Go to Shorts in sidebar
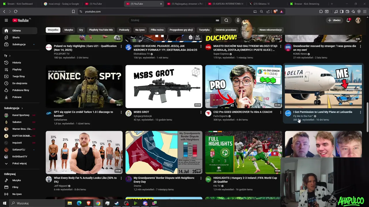The height and width of the screenshot is (207, 369). tap(20, 37)
